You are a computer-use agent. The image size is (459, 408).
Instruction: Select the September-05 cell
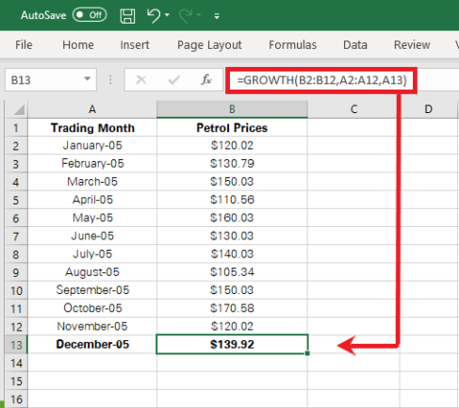pos(92,290)
